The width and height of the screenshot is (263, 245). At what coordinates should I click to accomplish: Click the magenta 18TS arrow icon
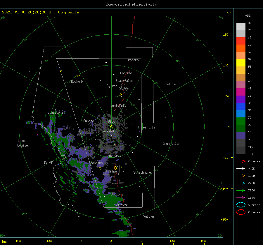pyautogui.click(x=241, y=198)
